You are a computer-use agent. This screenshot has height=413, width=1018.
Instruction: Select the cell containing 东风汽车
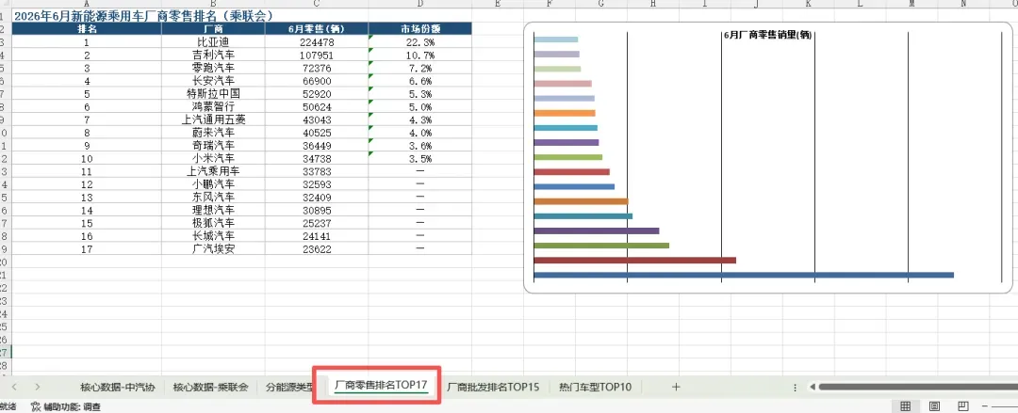pyautogui.click(x=213, y=198)
